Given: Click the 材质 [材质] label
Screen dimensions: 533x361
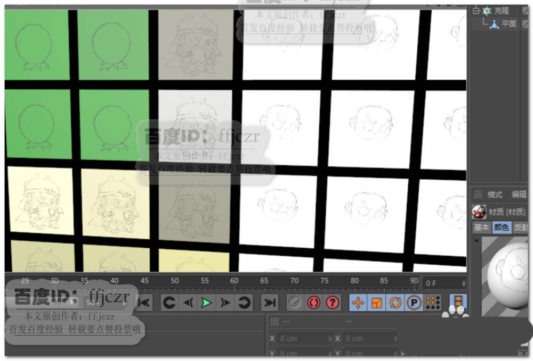Looking at the screenshot, I should [x=507, y=212].
